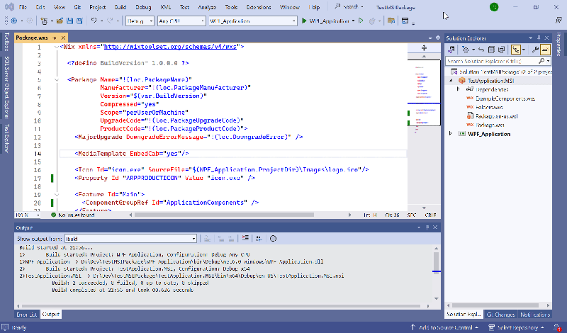This screenshot has height=333, width=567.
Task: Open the Extensions menu
Action: 259,7
